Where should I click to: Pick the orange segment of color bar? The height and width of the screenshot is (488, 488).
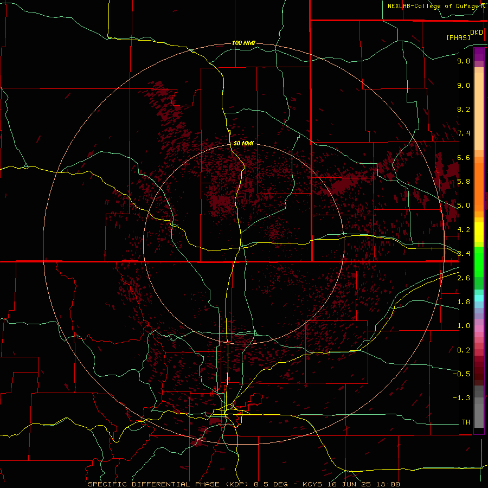click(x=479, y=187)
